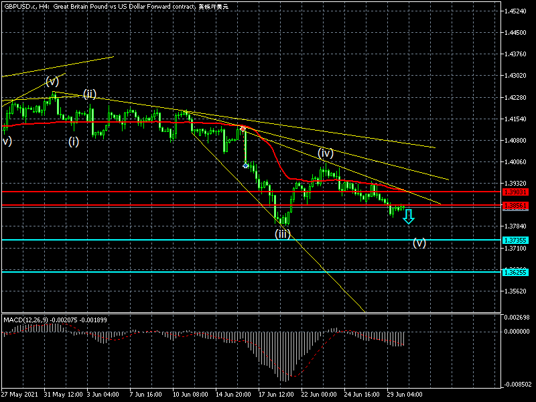
Task: Click the (ii) wave label
Action: coord(90,94)
